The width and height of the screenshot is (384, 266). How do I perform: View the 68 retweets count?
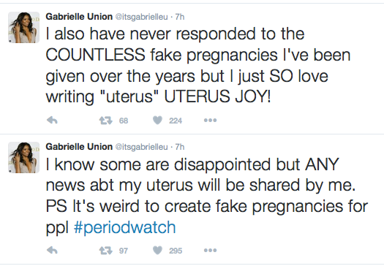[x=124, y=121]
